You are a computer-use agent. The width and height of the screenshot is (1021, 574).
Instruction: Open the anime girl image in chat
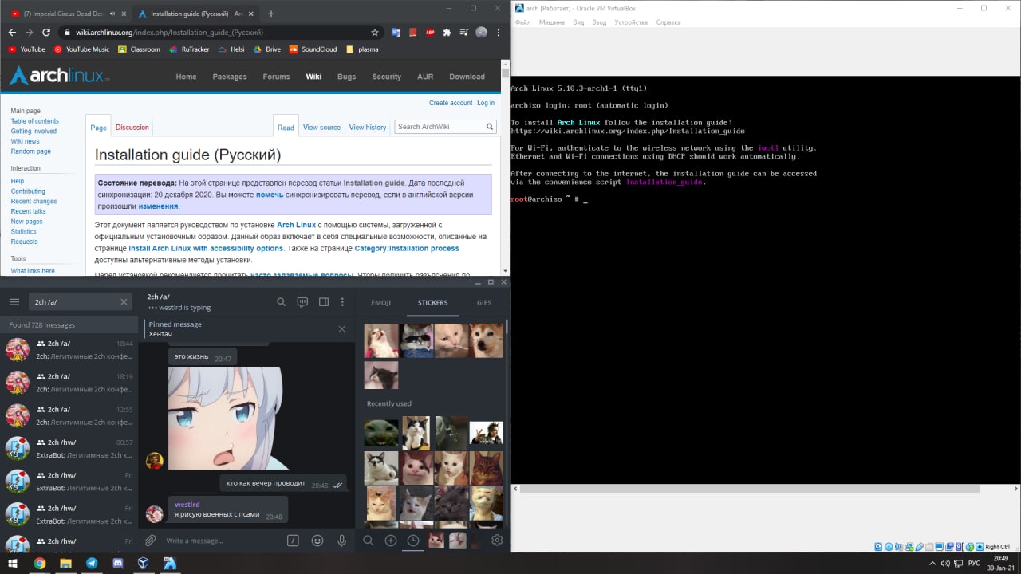pos(225,418)
